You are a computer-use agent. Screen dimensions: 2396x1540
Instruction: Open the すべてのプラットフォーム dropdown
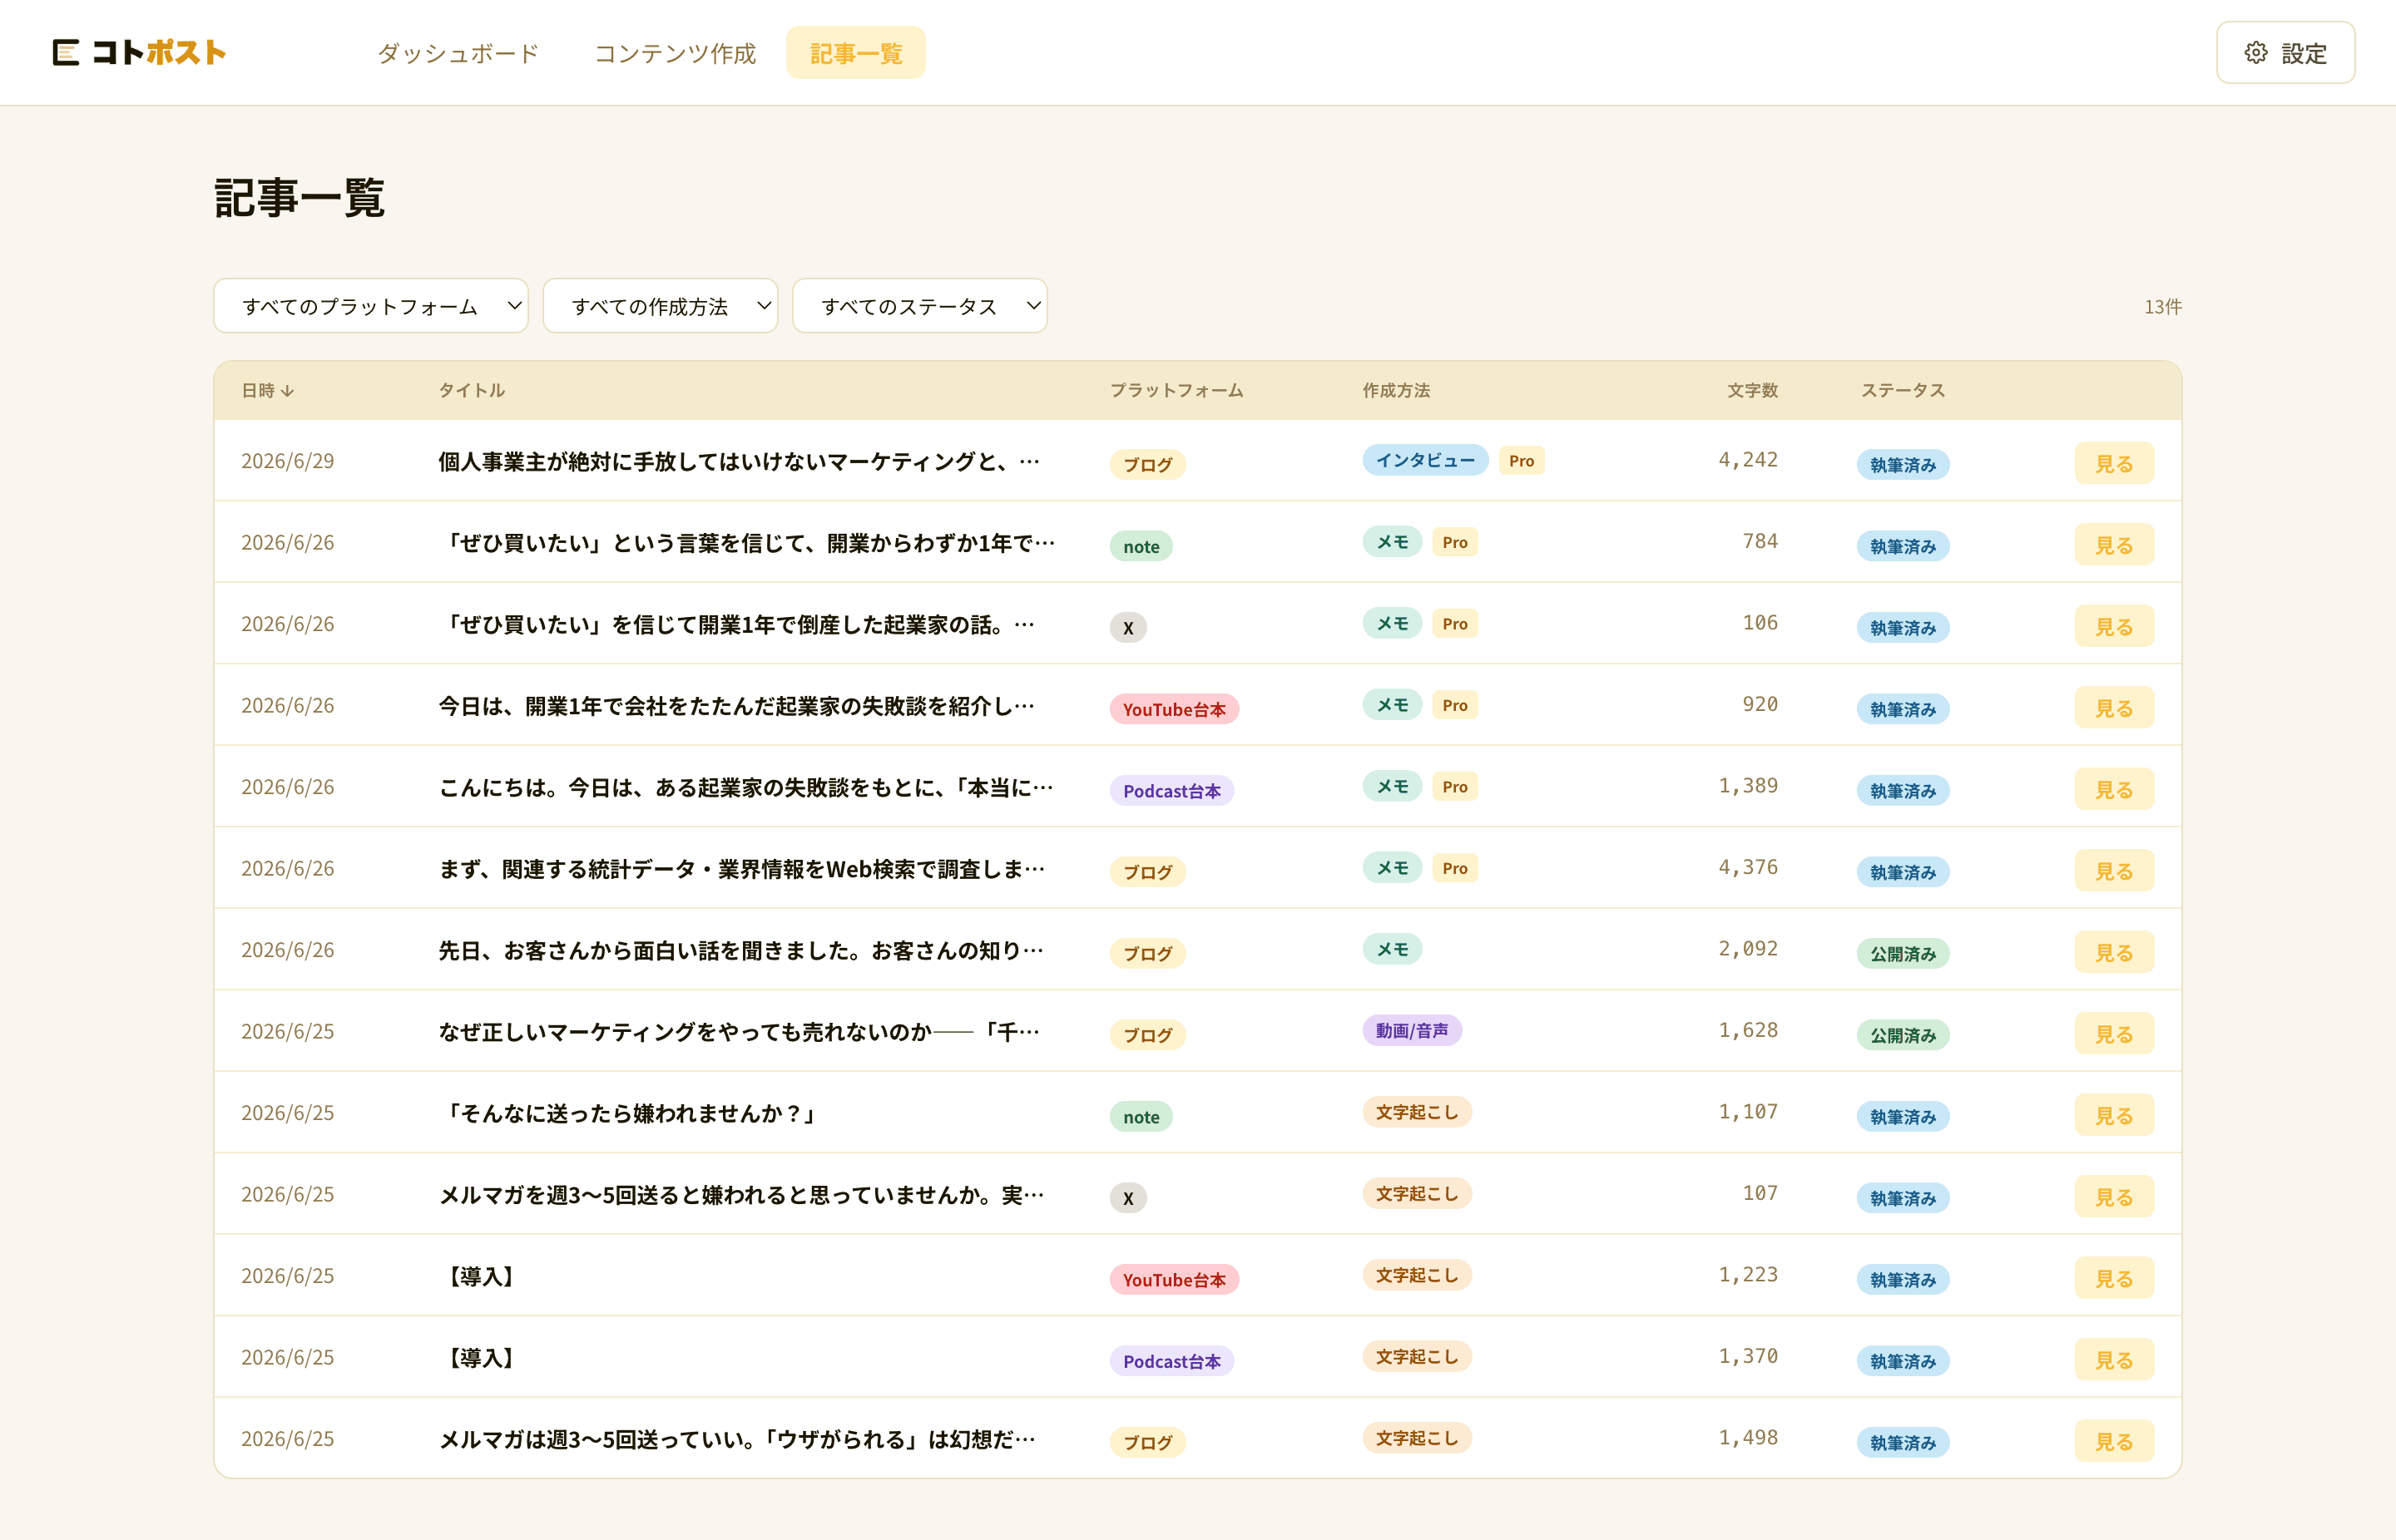coord(371,306)
